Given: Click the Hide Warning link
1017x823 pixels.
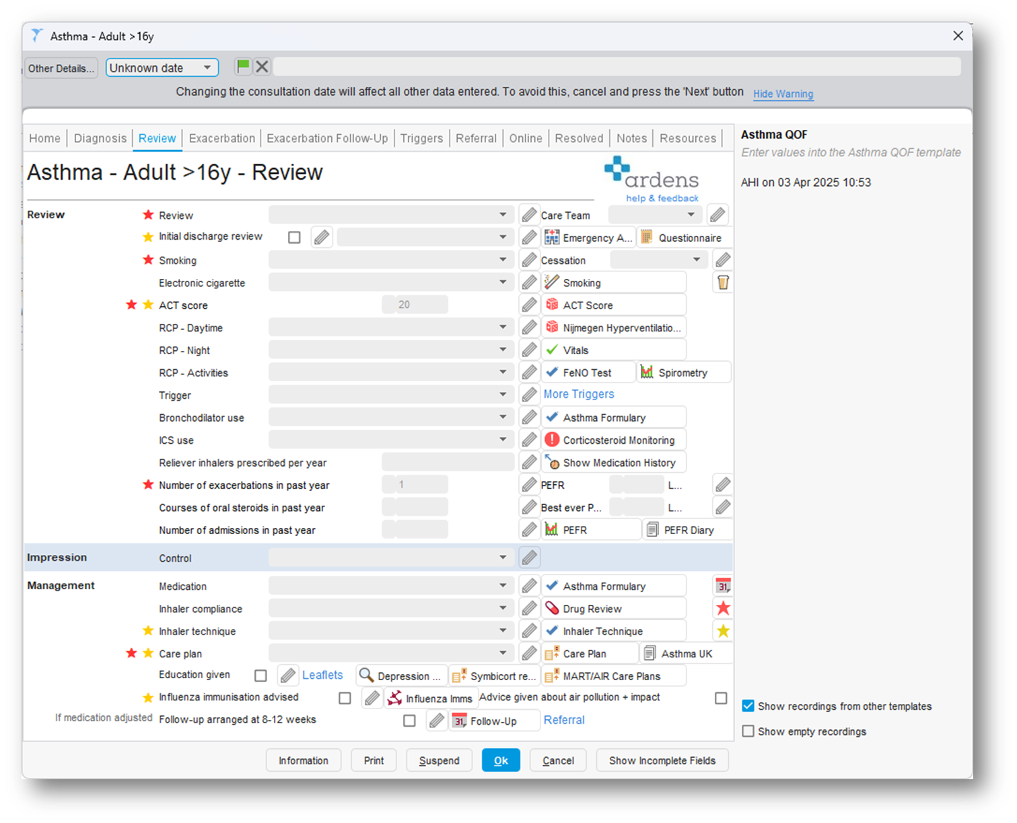Looking at the screenshot, I should point(783,94).
